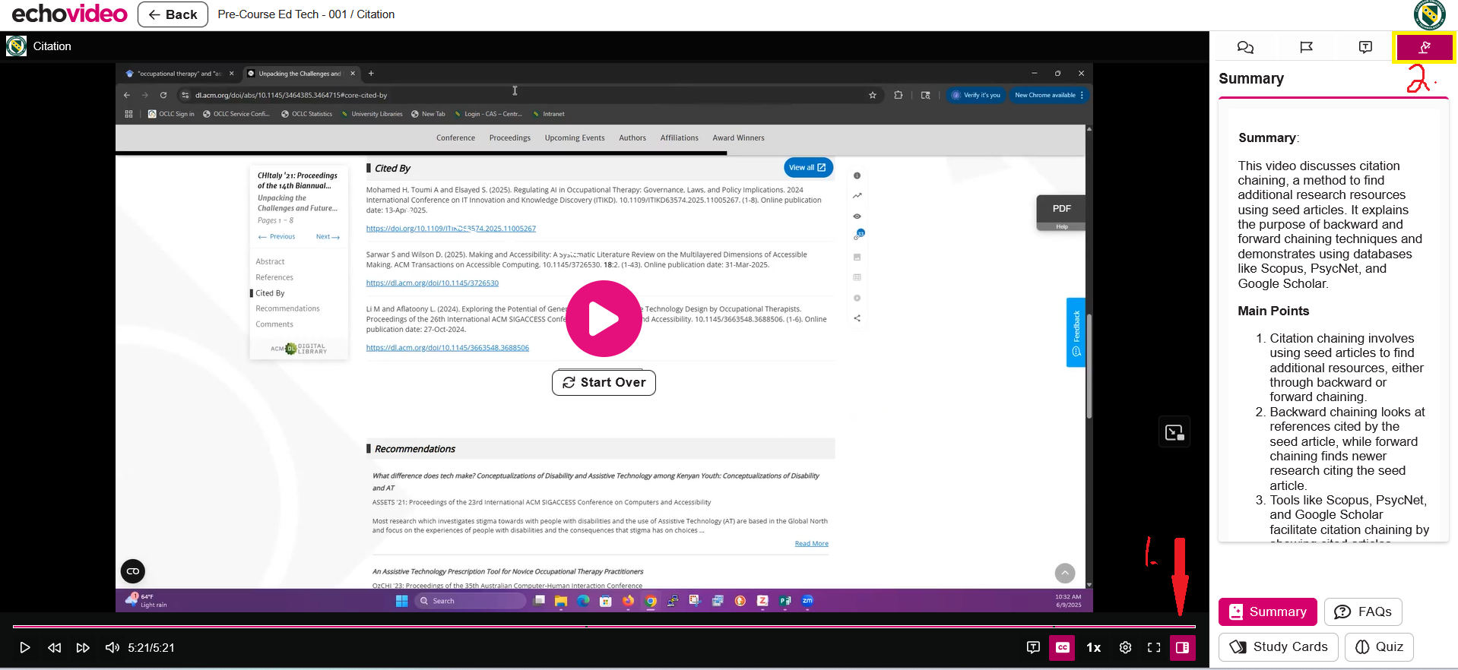Click the New Chrome available button
This screenshot has width=1458, height=670.
(x=1048, y=95)
